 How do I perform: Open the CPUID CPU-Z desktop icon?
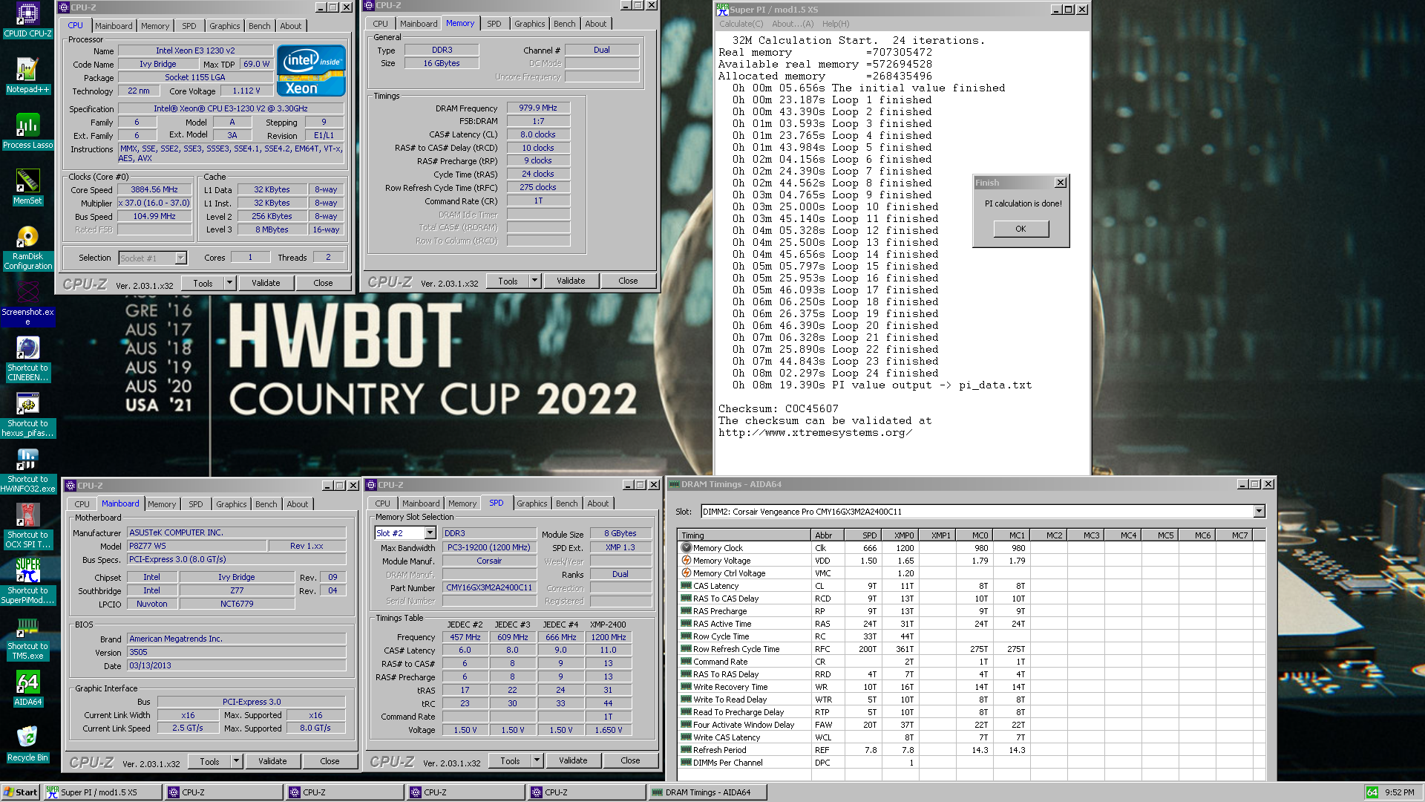pos(27,19)
